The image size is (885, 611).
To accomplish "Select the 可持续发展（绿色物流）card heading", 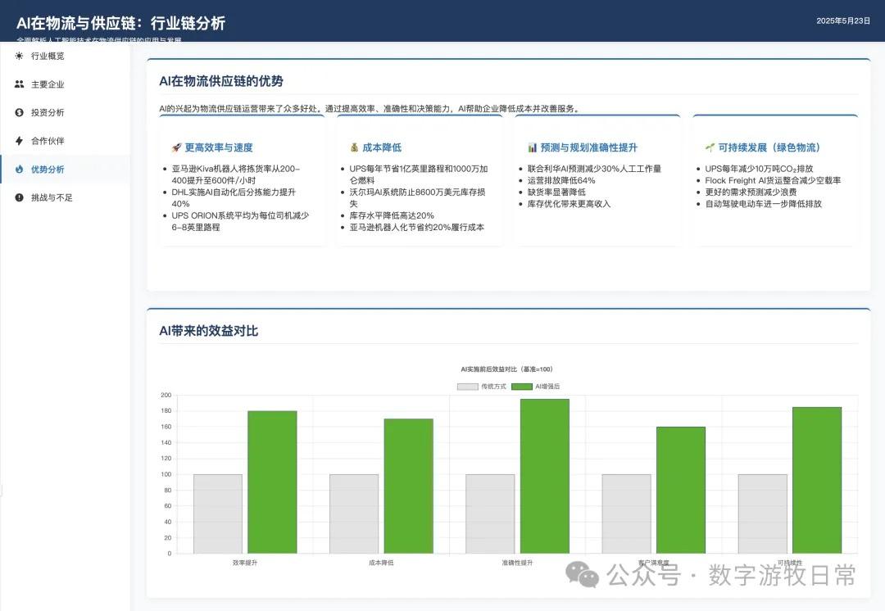I will 769,148.
